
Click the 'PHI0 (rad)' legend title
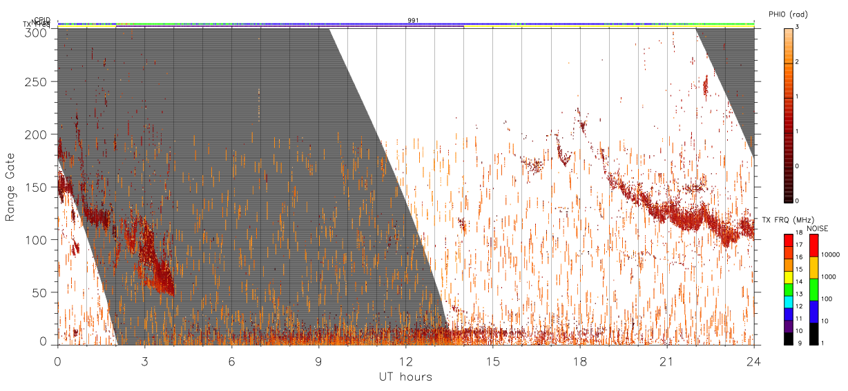[x=788, y=14]
